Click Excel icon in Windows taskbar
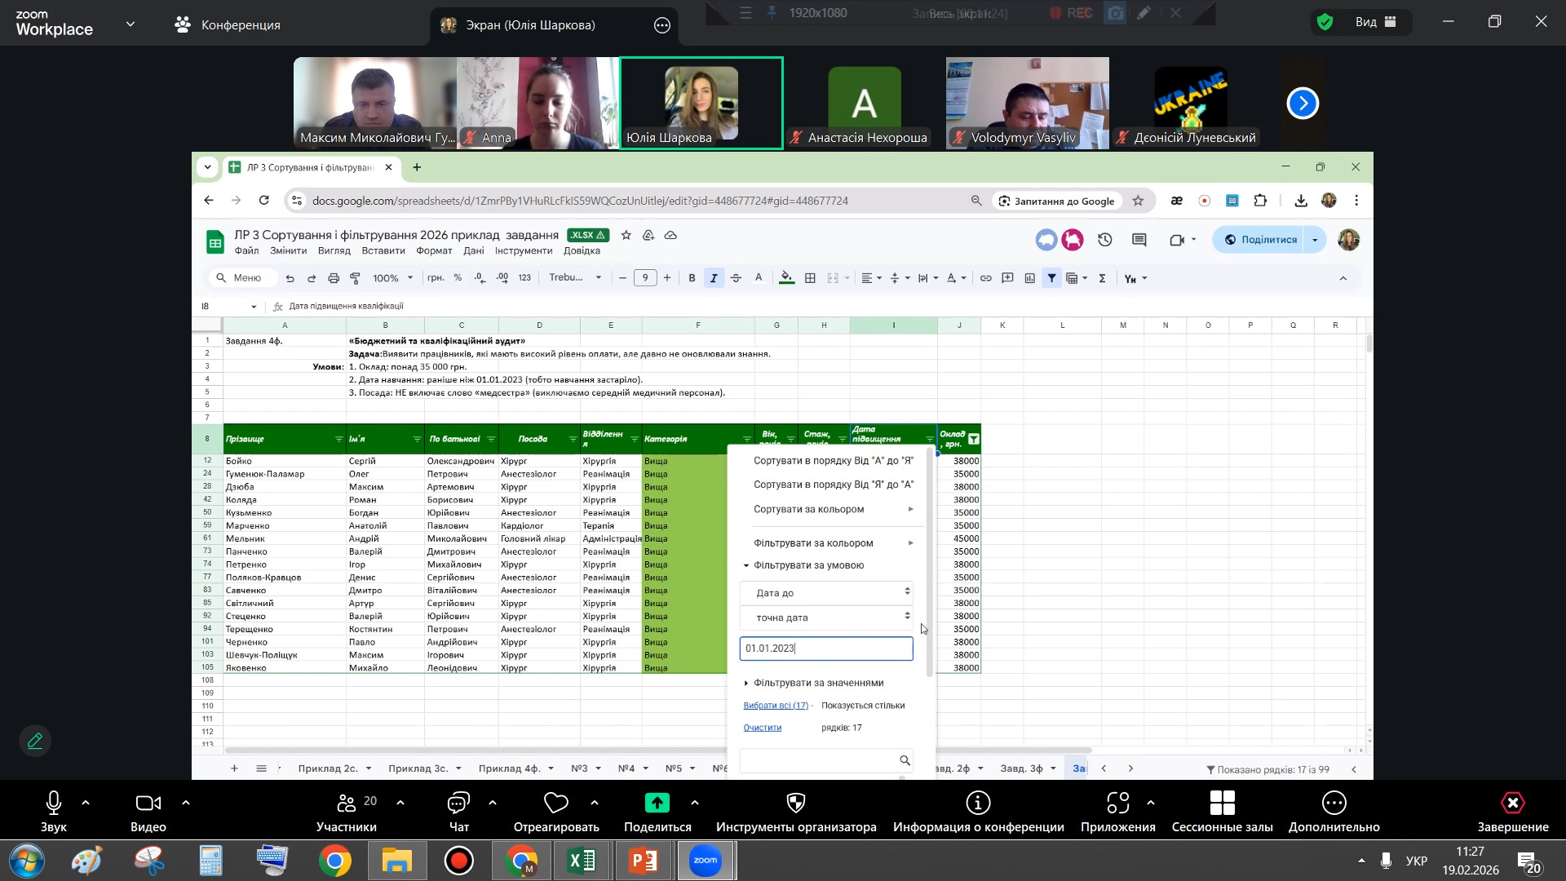Screen dimensions: 1566x881 (581, 861)
